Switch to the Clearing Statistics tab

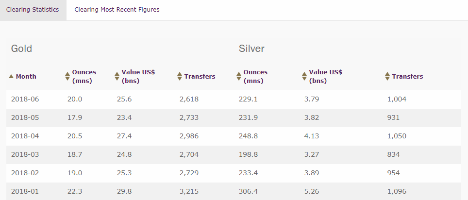pyautogui.click(x=33, y=10)
